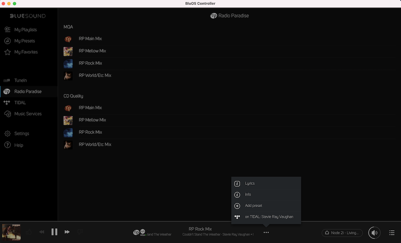Click the Music Services cloud icon
The height and width of the screenshot is (243, 401).
coord(7,114)
